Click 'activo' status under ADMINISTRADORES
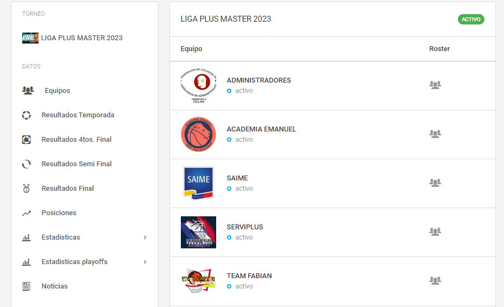The image size is (504, 307). (x=244, y=91)
